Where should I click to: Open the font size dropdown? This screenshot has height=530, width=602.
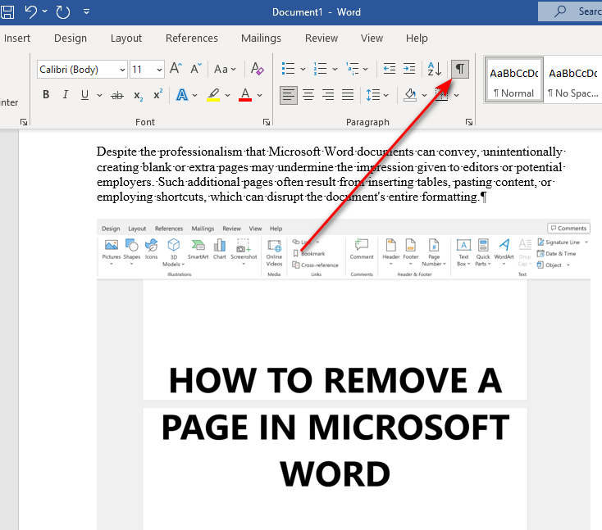coord(157,70)
